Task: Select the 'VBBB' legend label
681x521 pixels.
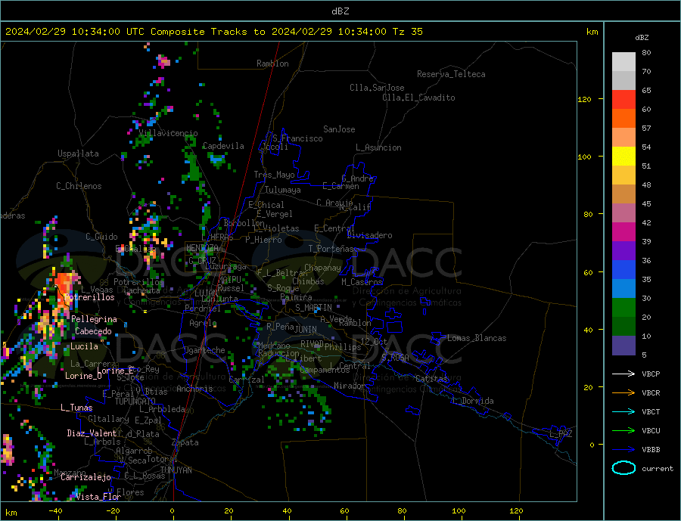Action: point(651,450)
